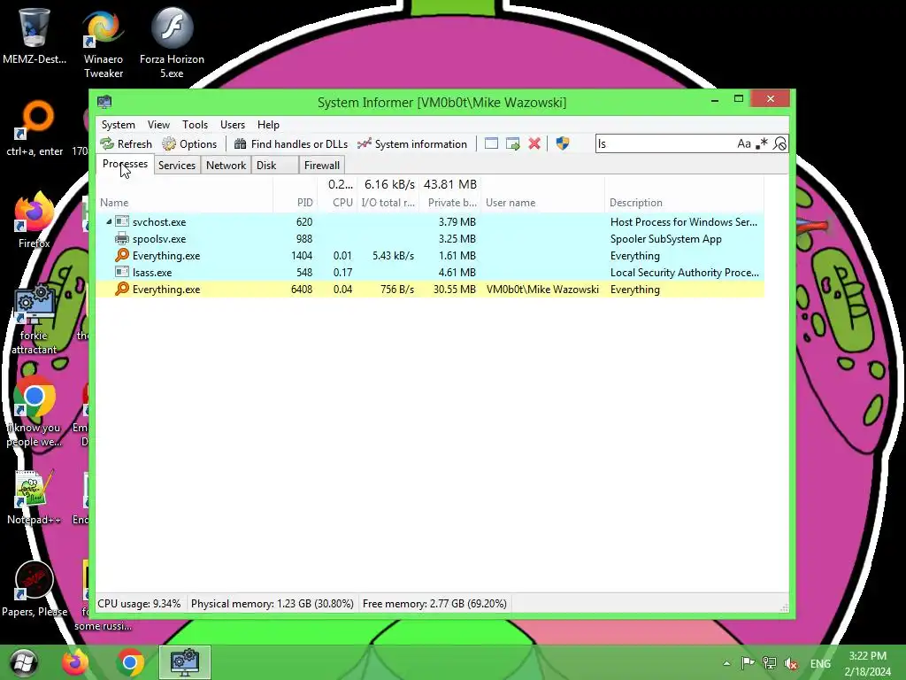This screenshot has width=906, height=680.
Task: Open the Users menu
Action: coord(233,125)
